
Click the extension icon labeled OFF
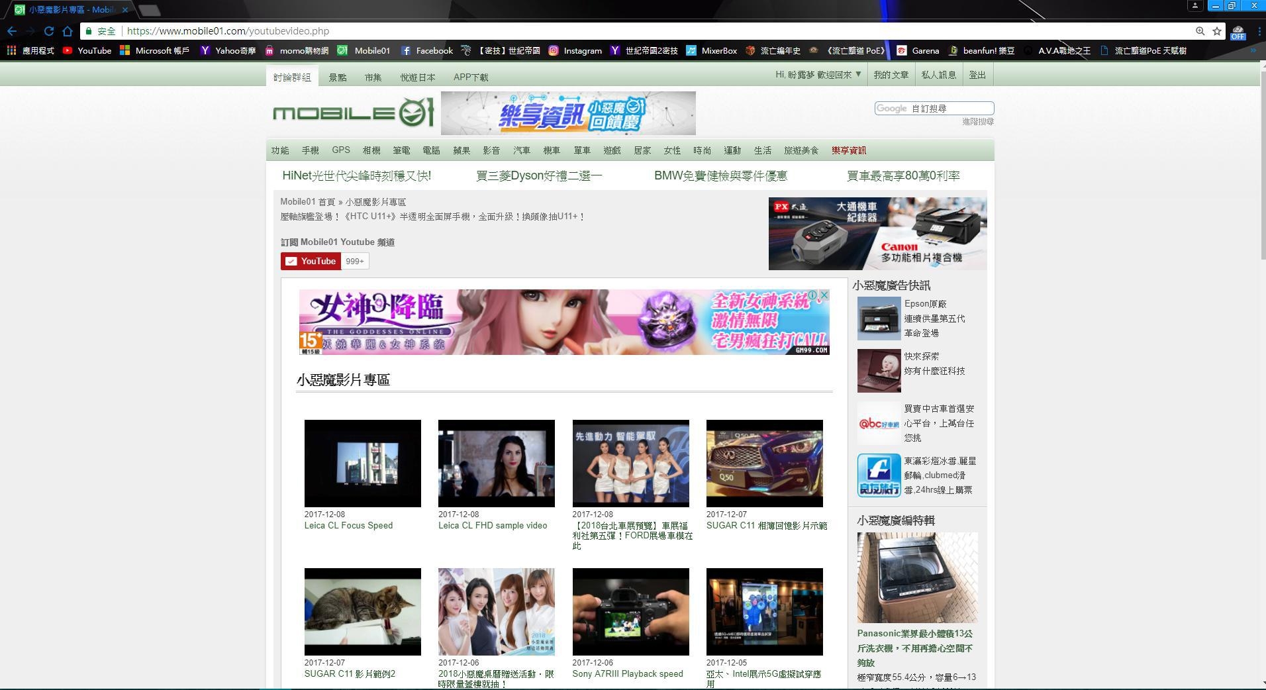pyautogui.click(x=1238, y=32)
